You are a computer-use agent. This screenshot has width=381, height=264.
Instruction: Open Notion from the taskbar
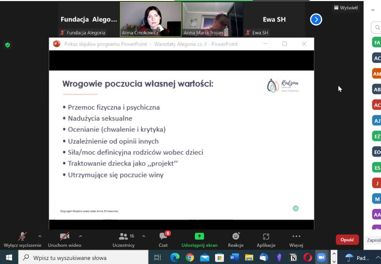[293, 257]
